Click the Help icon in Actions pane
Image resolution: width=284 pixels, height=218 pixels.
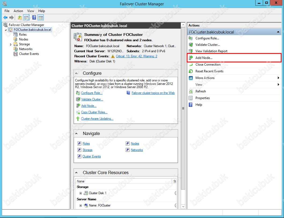tap(191, 104)
